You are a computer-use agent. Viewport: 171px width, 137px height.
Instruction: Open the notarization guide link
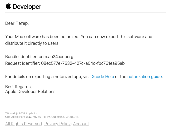click(145, 77)
